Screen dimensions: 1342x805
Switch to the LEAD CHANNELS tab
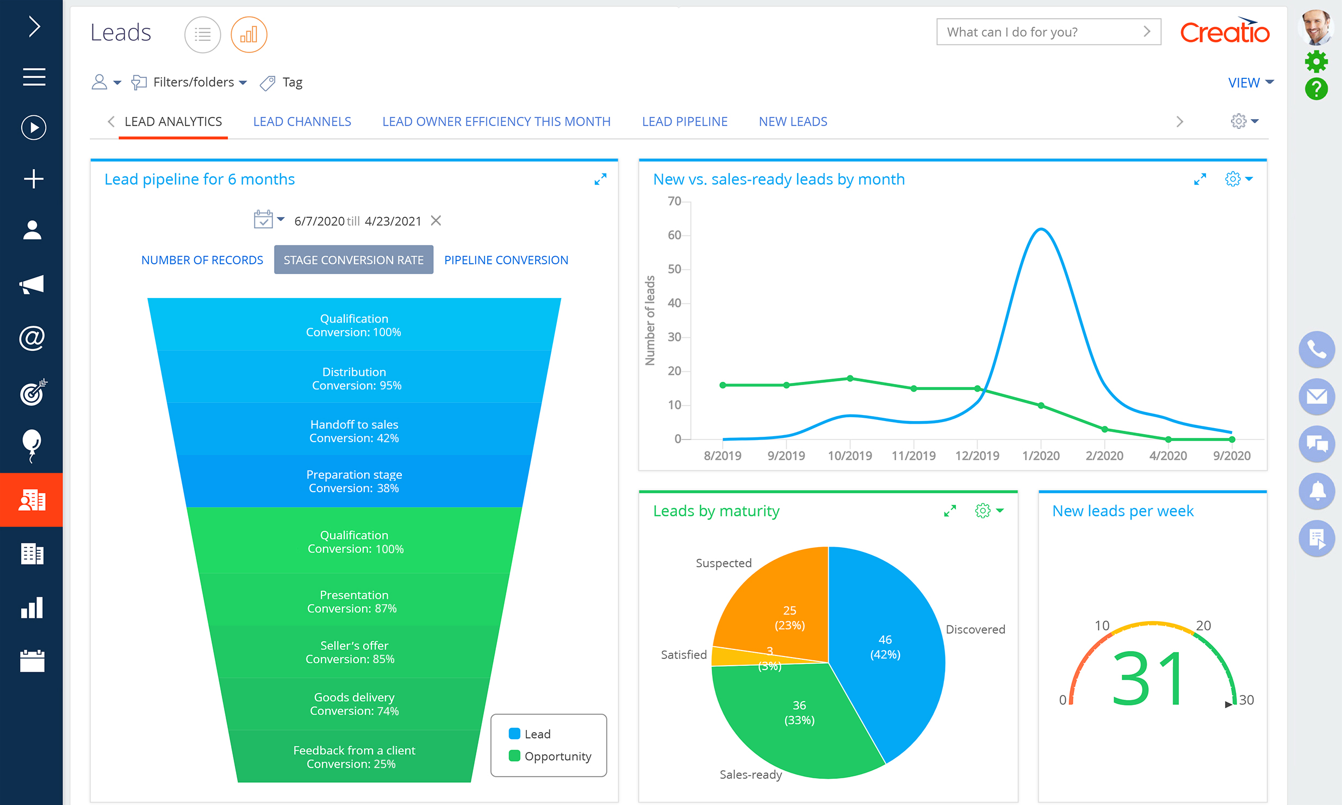click(x=302, y=121)
